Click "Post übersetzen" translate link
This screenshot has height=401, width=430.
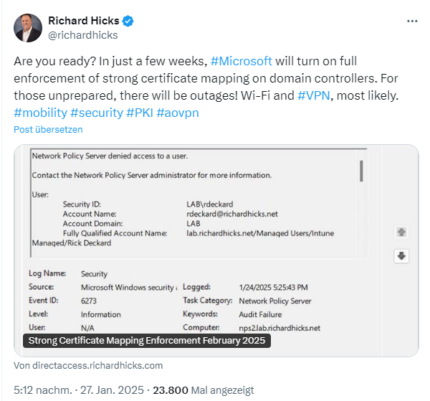(48, 130)
